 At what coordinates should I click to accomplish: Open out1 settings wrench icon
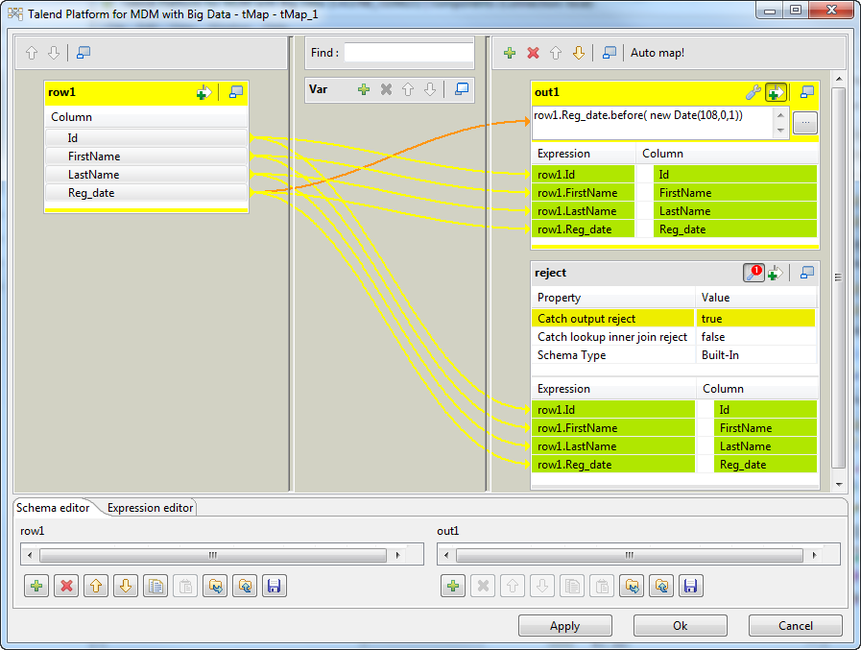[753, 92]
